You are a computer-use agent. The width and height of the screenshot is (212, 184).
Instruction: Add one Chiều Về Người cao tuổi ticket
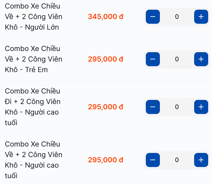point(201,160)
